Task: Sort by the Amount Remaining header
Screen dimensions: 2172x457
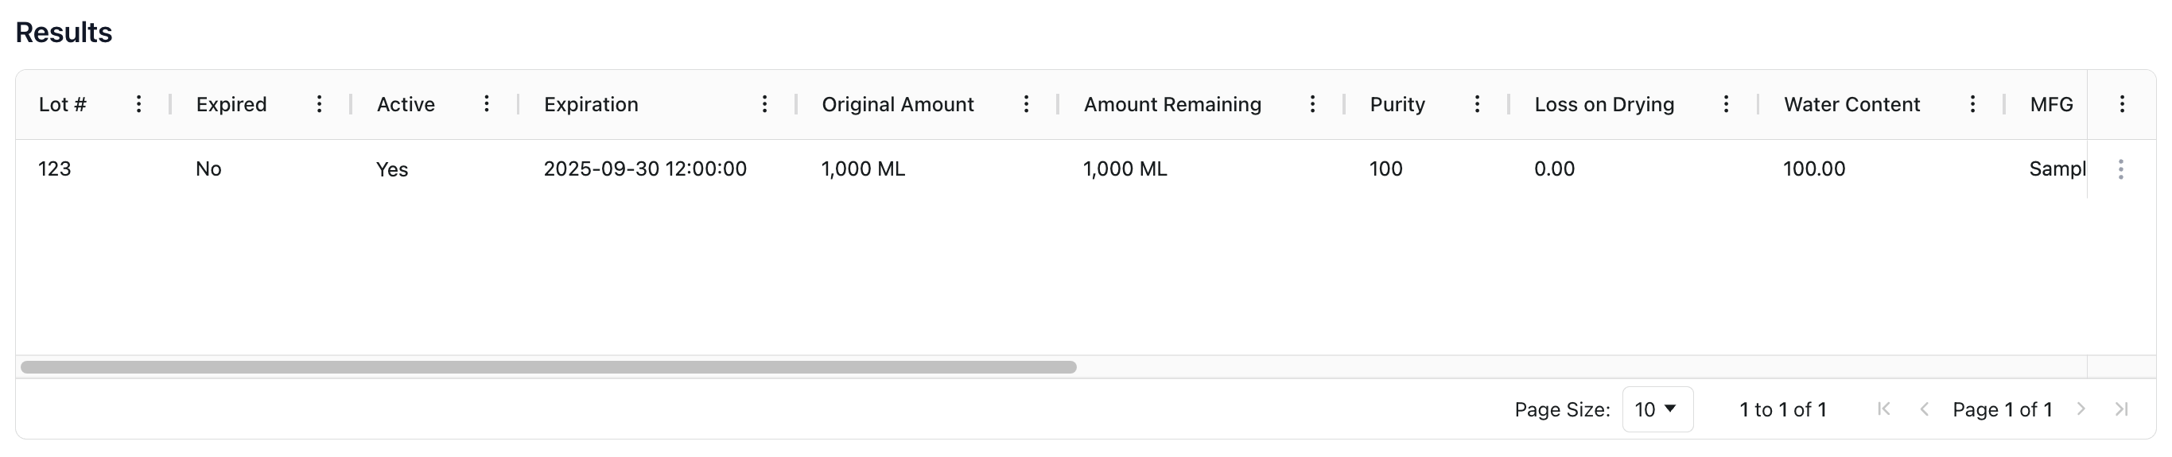Action: [1172, 103]
